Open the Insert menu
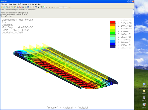Screen dimensions: 148x110 point(15,4)
